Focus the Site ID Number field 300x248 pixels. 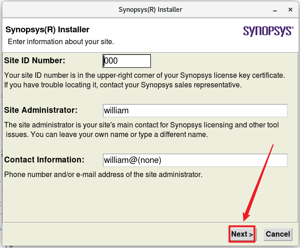click(x=127, y=61)
